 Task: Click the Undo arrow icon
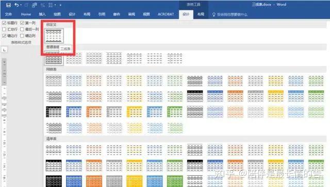pos(16,5)
